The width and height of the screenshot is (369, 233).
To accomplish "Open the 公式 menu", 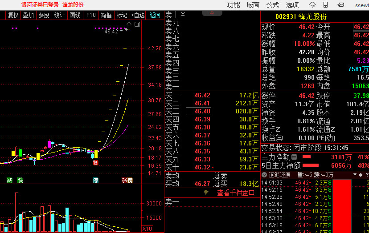I will pos(273,5).
